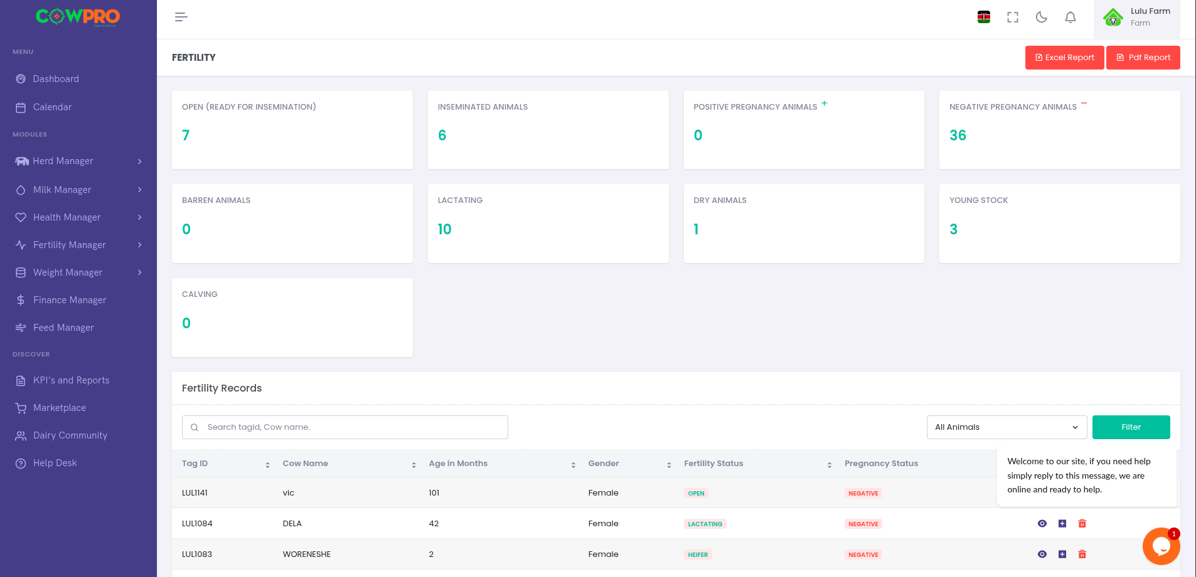Screen dimensions: 1196x577
Task: Delete the DELA record with trash icon
Action: click(1082, 524)
